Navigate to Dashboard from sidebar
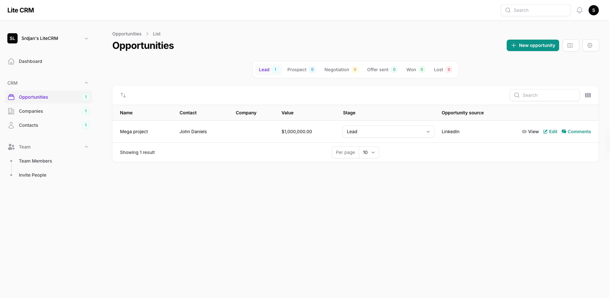This screenshot has width=610, height=298. tap(30, 61)
